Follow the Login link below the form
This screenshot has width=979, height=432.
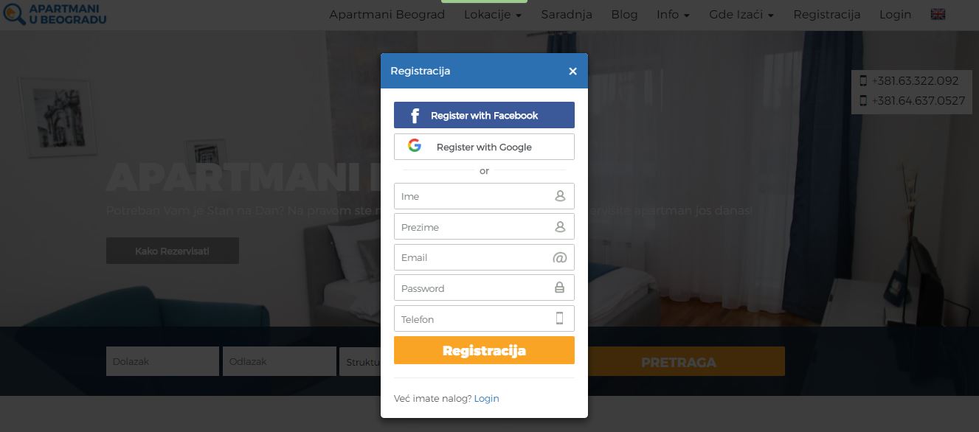[486, 398]
